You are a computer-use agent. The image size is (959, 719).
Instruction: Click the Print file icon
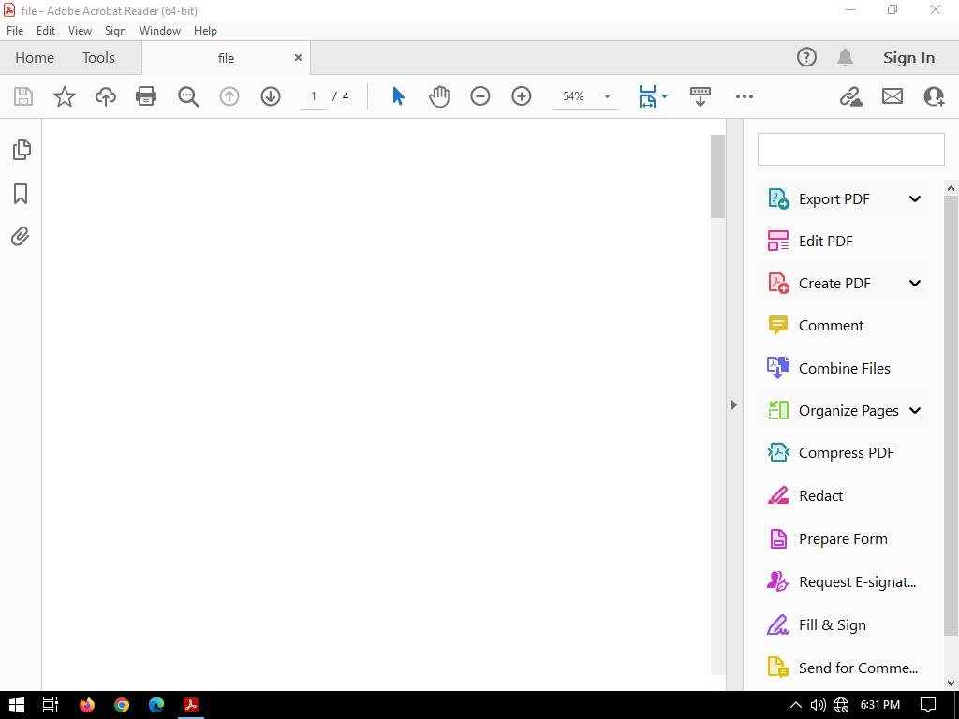(146, 96)
